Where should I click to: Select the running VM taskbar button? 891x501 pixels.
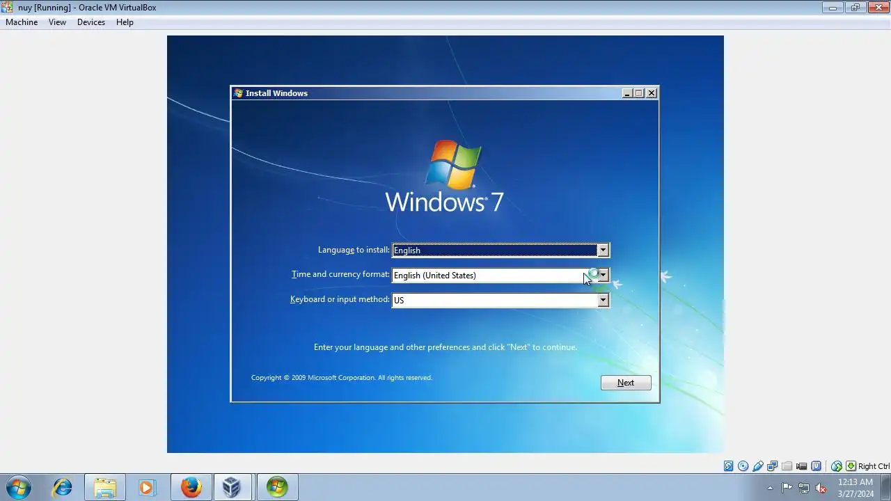[277, 487]
